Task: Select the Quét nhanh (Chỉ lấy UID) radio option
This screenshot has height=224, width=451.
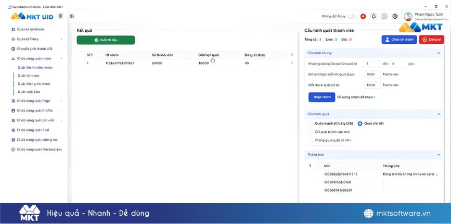Action: pyautogui.click(x=311, y=123)
